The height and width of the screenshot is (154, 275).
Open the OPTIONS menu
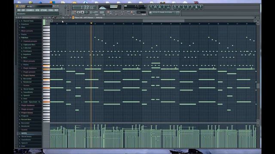click(44, 10)
